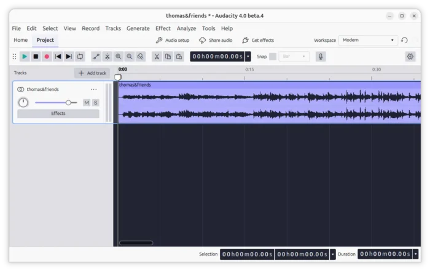Start recording with the red Record button
The image size is (430, 271).
point(47,57)
